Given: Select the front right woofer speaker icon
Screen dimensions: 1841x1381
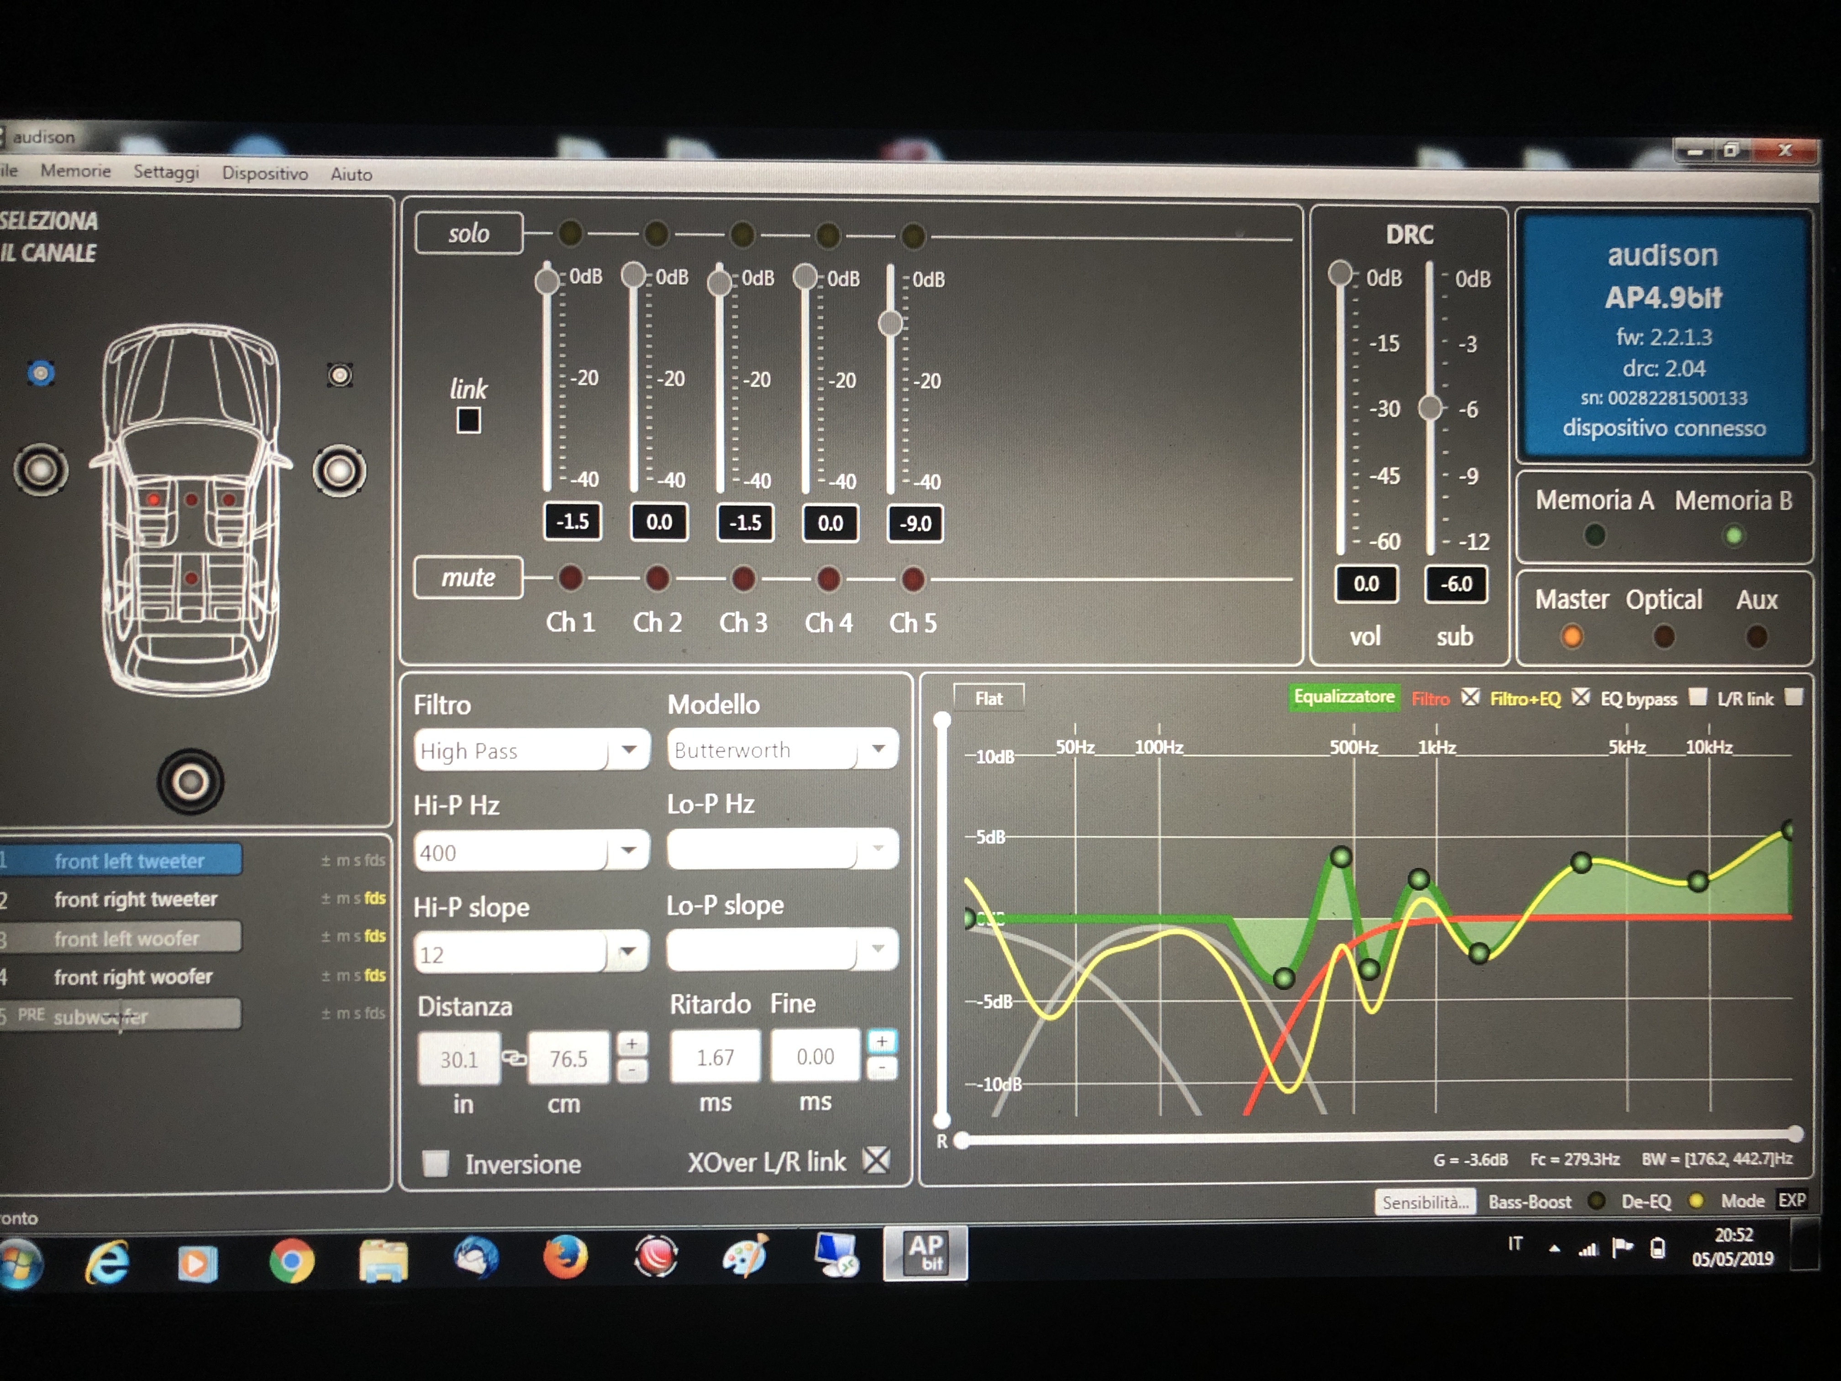Looking at the screenshot, I should click(340, 472).
